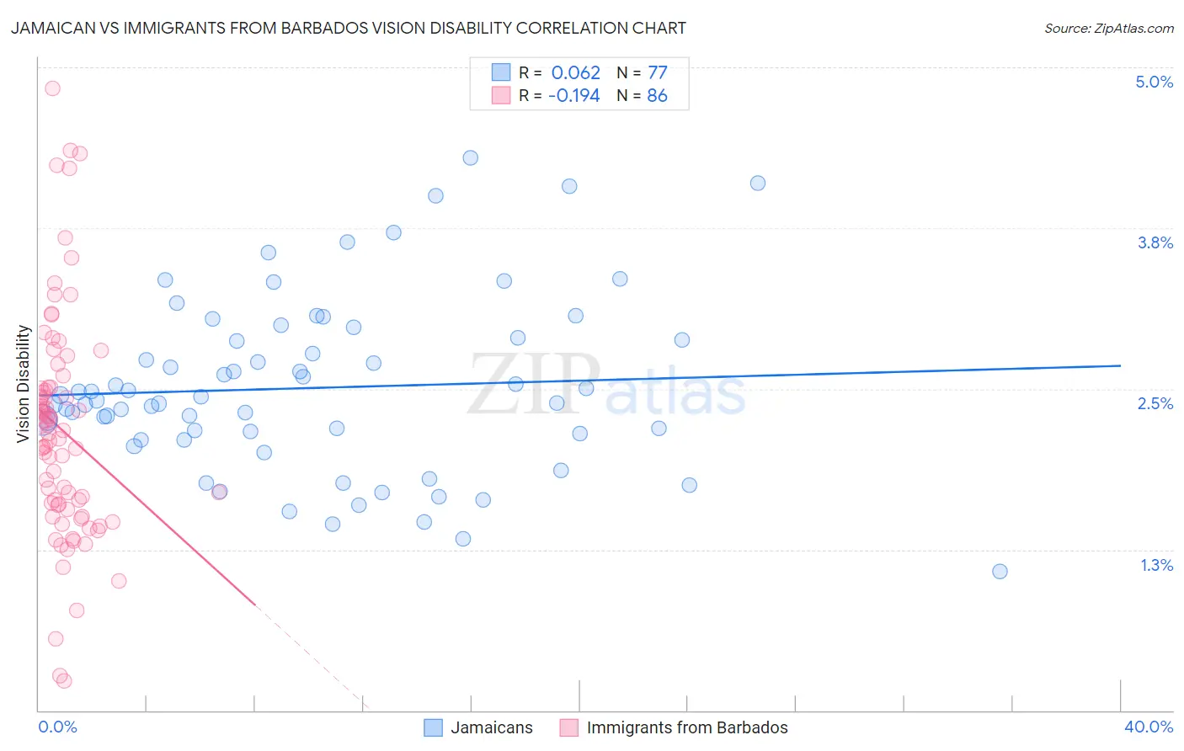The image size is (1184, 751).
Task: Click the 1.3% y-axis label
Action: pos(1157,565)
